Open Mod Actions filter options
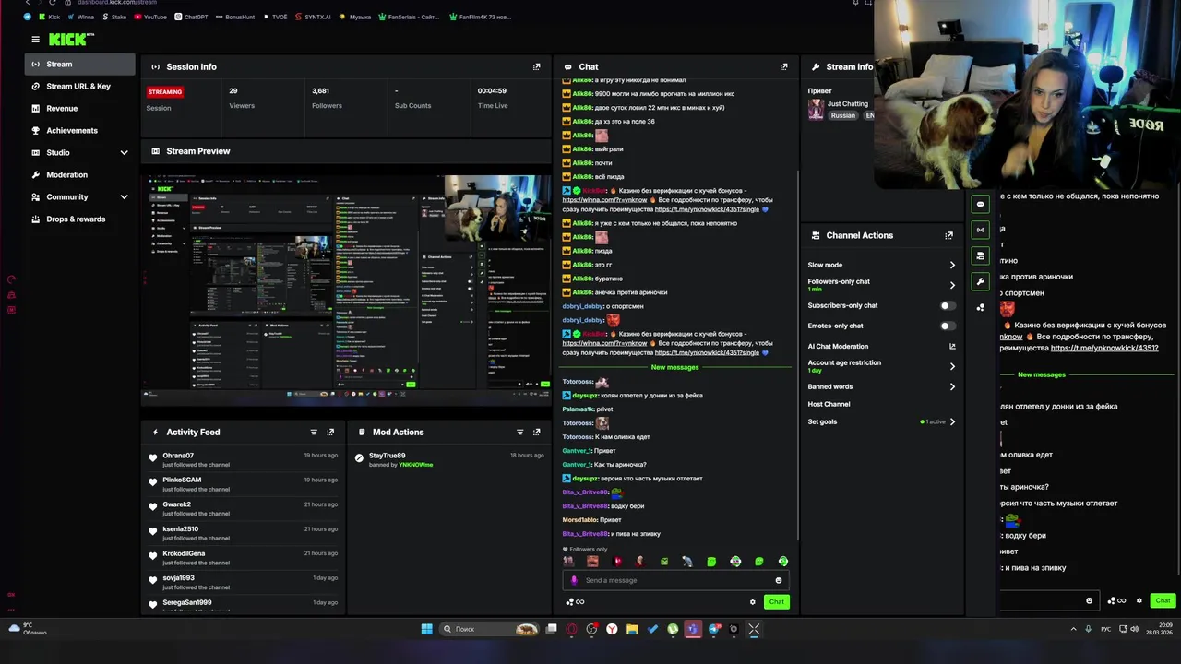Viewport: 1181px width, 664px height. [x=519, y=432]
